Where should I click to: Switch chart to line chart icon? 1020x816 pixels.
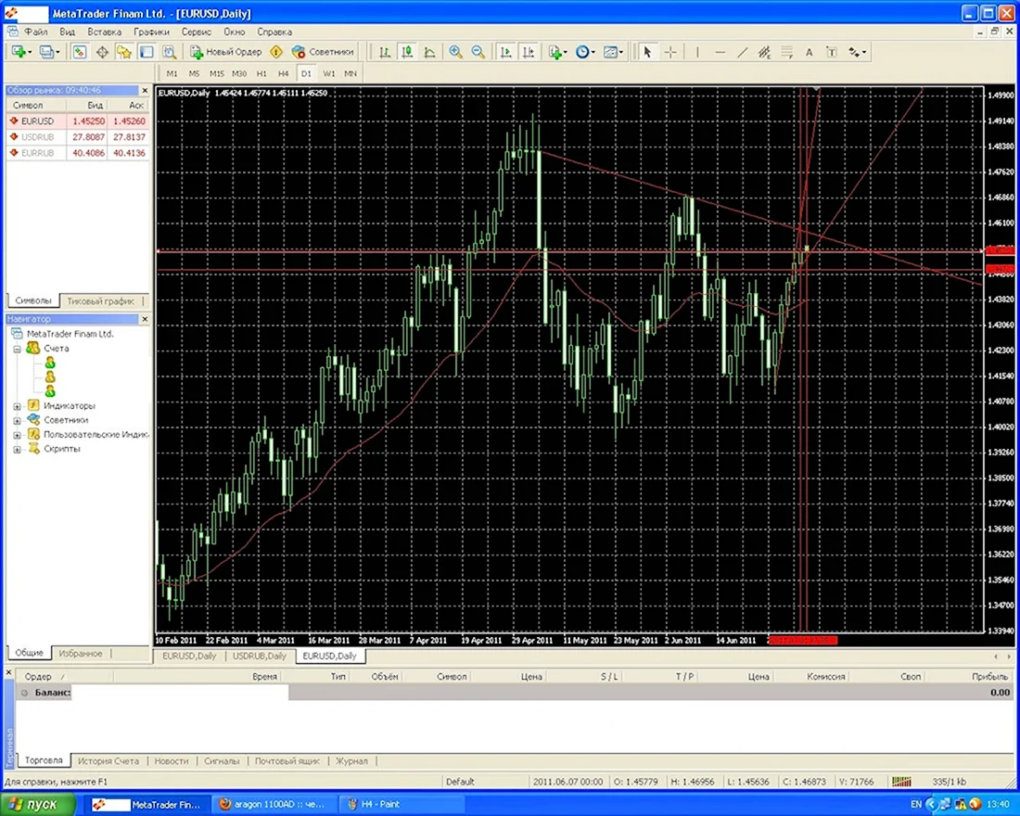(x=429, y=52)
